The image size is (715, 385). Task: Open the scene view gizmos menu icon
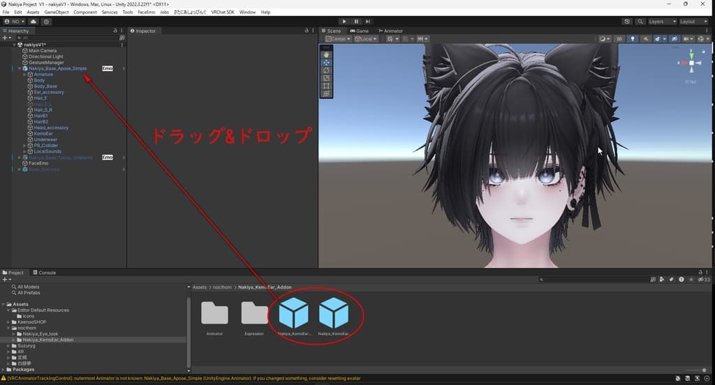702,39
